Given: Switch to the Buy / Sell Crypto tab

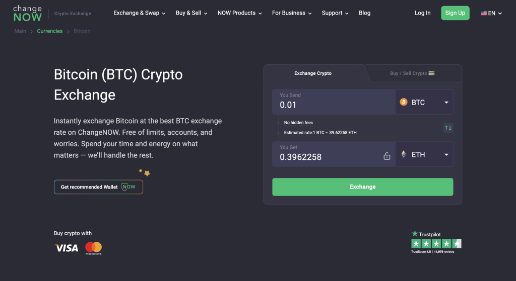Looking at the screenshot, I should coord(412,73).
